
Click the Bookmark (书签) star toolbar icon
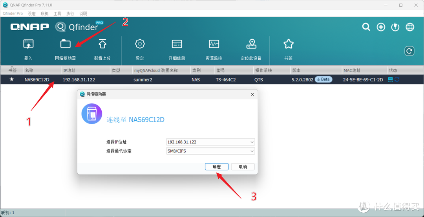pos(288,44)
